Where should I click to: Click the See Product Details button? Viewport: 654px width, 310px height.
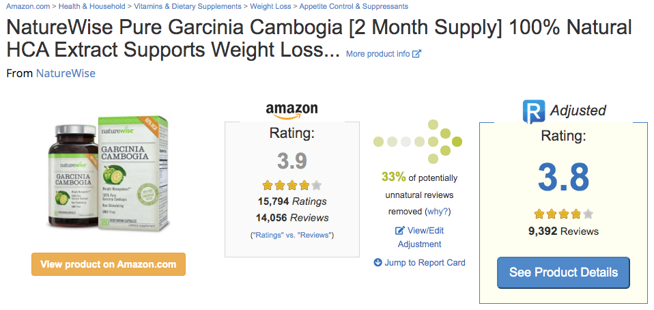[563, 272]
